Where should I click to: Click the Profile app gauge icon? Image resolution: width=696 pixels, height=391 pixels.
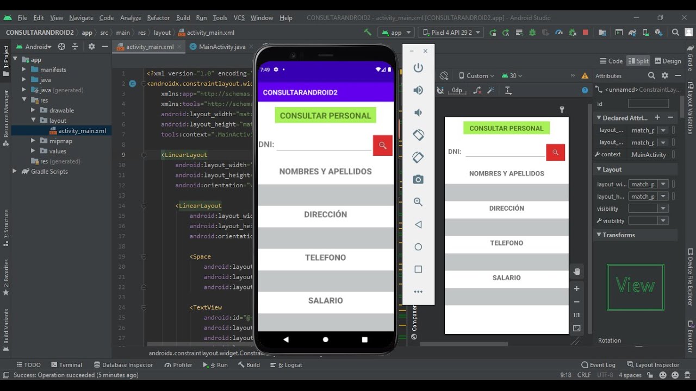pos(559,33)
